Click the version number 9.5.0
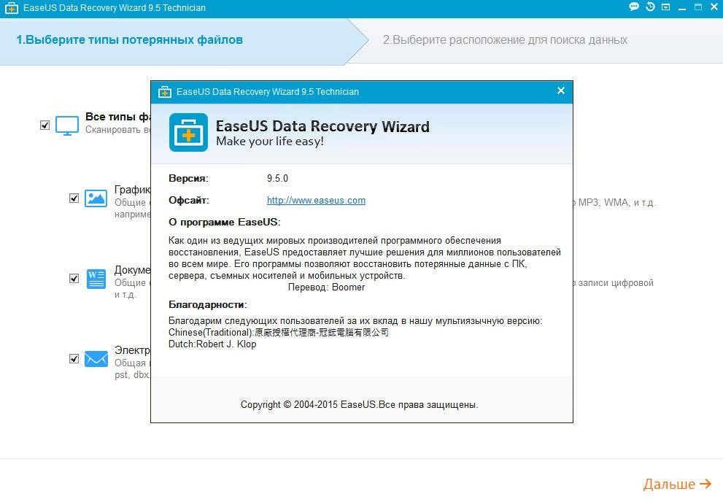Image resolution: width=723 pixels, height=502 pixels. tap(277, 178)
